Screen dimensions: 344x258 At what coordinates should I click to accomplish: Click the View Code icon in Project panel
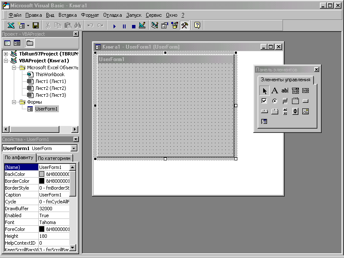pyautogui.click(x=7, y=43)
